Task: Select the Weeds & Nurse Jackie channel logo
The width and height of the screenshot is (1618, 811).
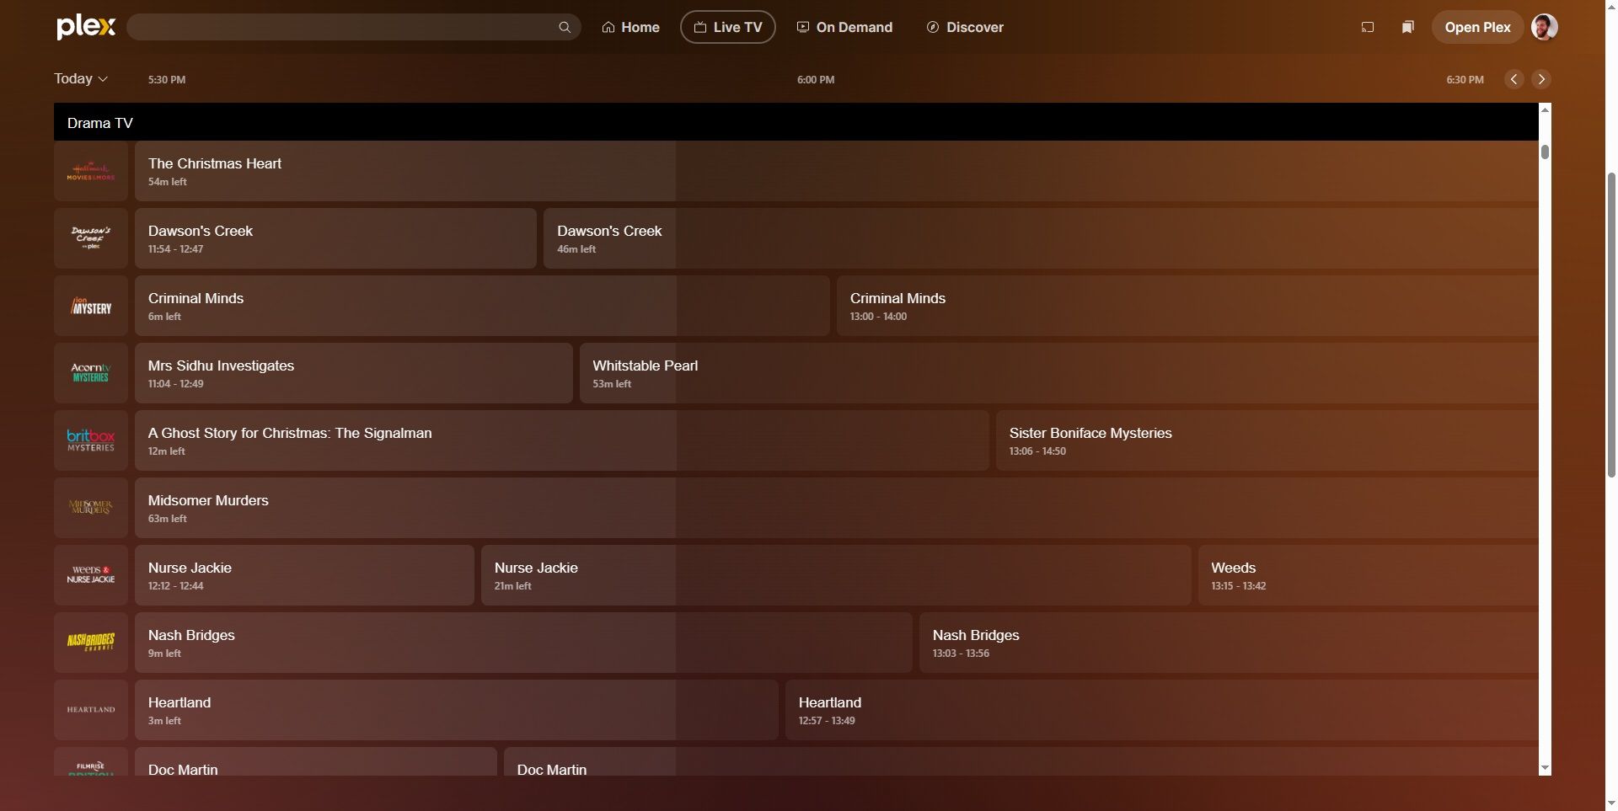Action: 91,575
